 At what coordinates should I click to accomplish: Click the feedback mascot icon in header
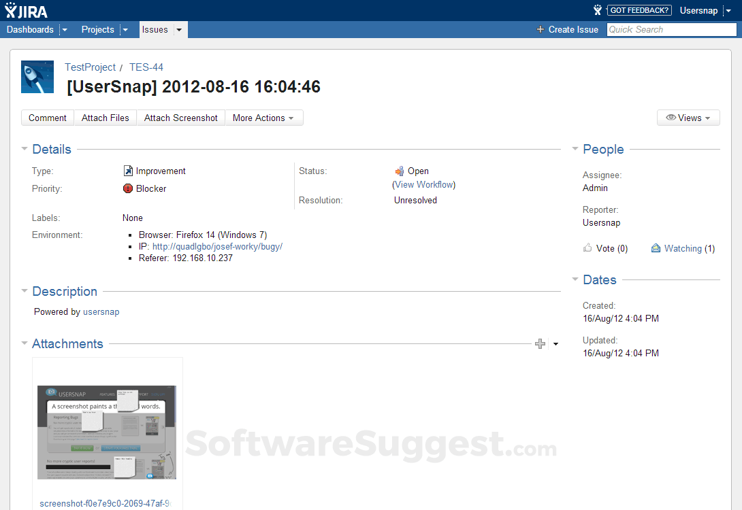coord(598,10)
